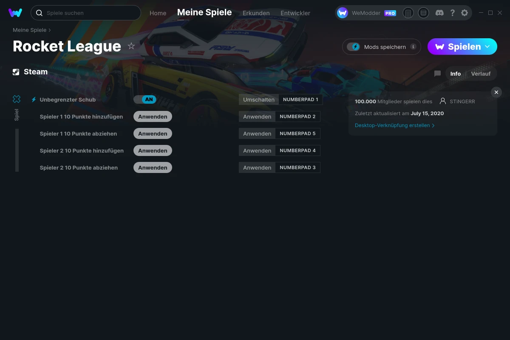This screenshot has height=340, width=510.
Task: Switch to the Verlauf tab
Action: pos(481,74)
